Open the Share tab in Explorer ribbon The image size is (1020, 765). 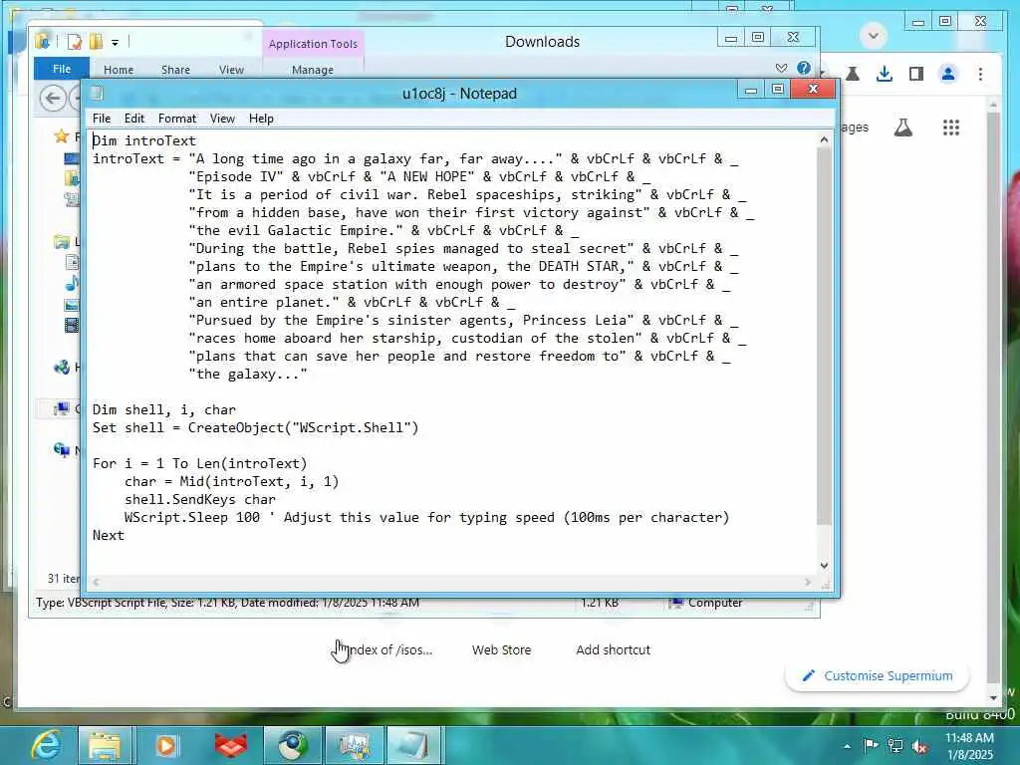click(175, 70)
